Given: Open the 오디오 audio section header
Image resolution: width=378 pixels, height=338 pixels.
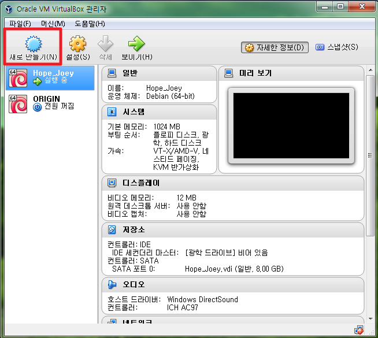Looking at the screenshot, I should coord(233,285).
